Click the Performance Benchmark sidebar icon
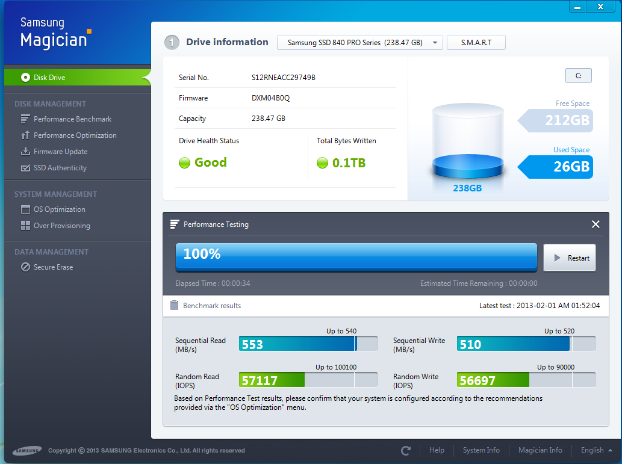This screenshot has height=464, width=622. [25, 119]
